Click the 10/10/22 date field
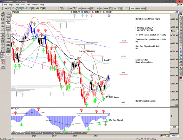The image size is (183, 140). coord(164,136)
